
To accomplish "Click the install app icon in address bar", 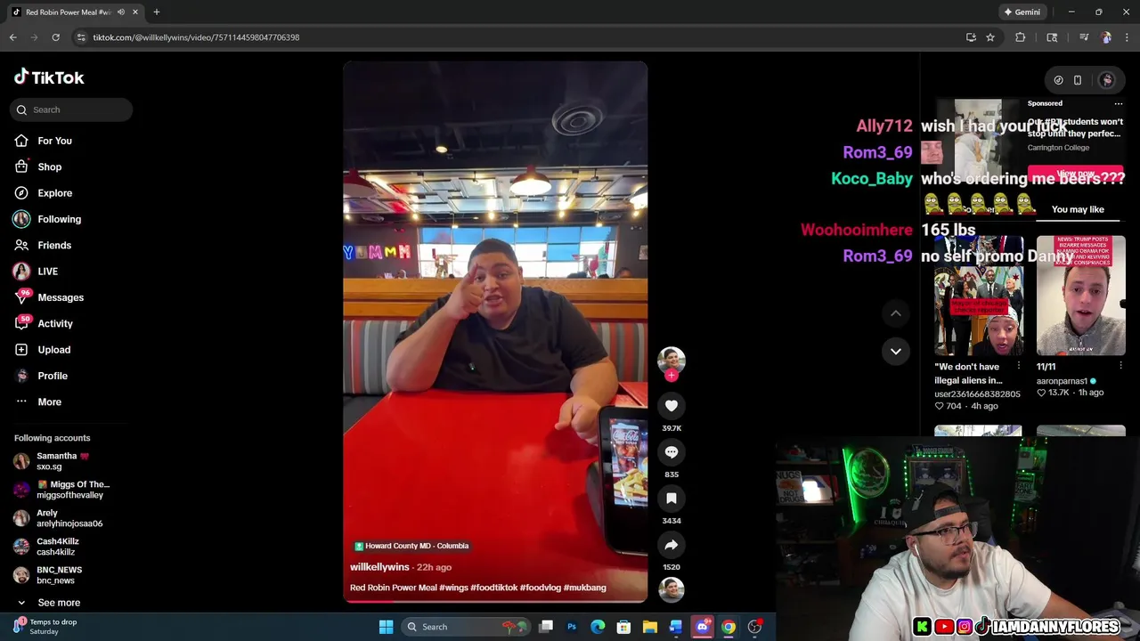I will click(971, 37).
